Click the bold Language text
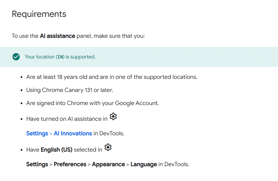This screenshot has width=278, height=181. 144,164
